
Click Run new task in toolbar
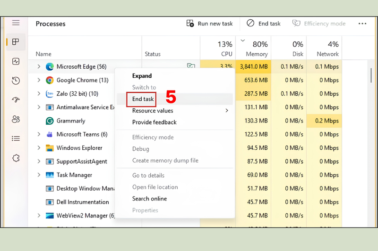tap(209, 24)
